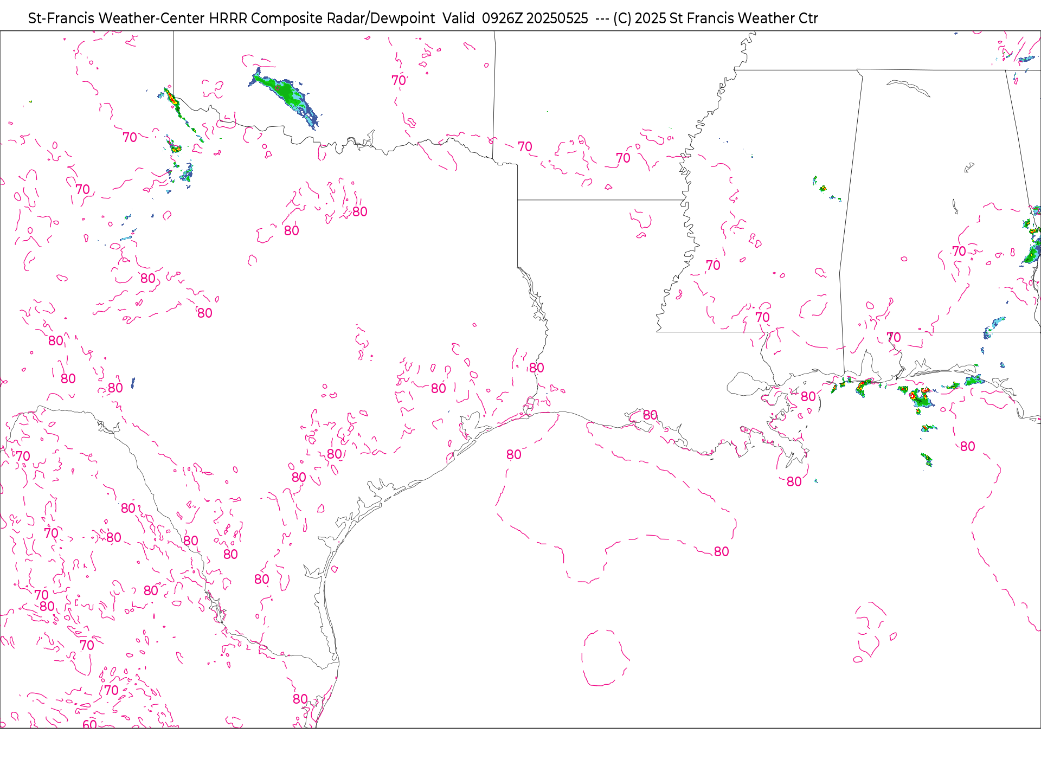Click the "HRRR Composite Radar/Dewpoint" title text
Viewport: 1041px width, 759px height.
322,18
